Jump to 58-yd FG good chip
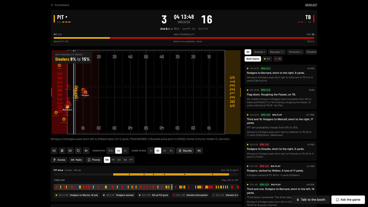 coord(153,195)
